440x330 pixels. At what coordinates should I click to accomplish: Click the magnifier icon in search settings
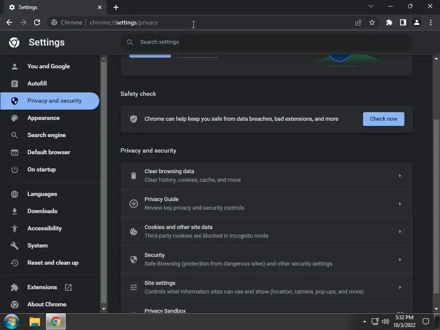(130, 43)
